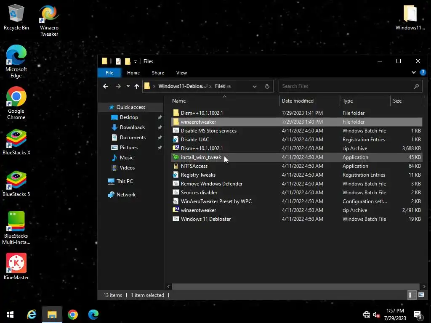Select the Windows 11 Debloater batch file
The height and width of the screenshot is (323, 431).
coord(296,219)
